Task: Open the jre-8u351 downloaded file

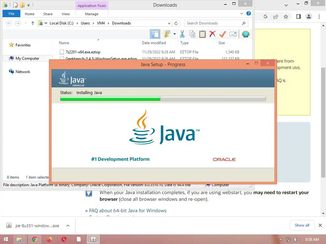Action: pos(33,226)
